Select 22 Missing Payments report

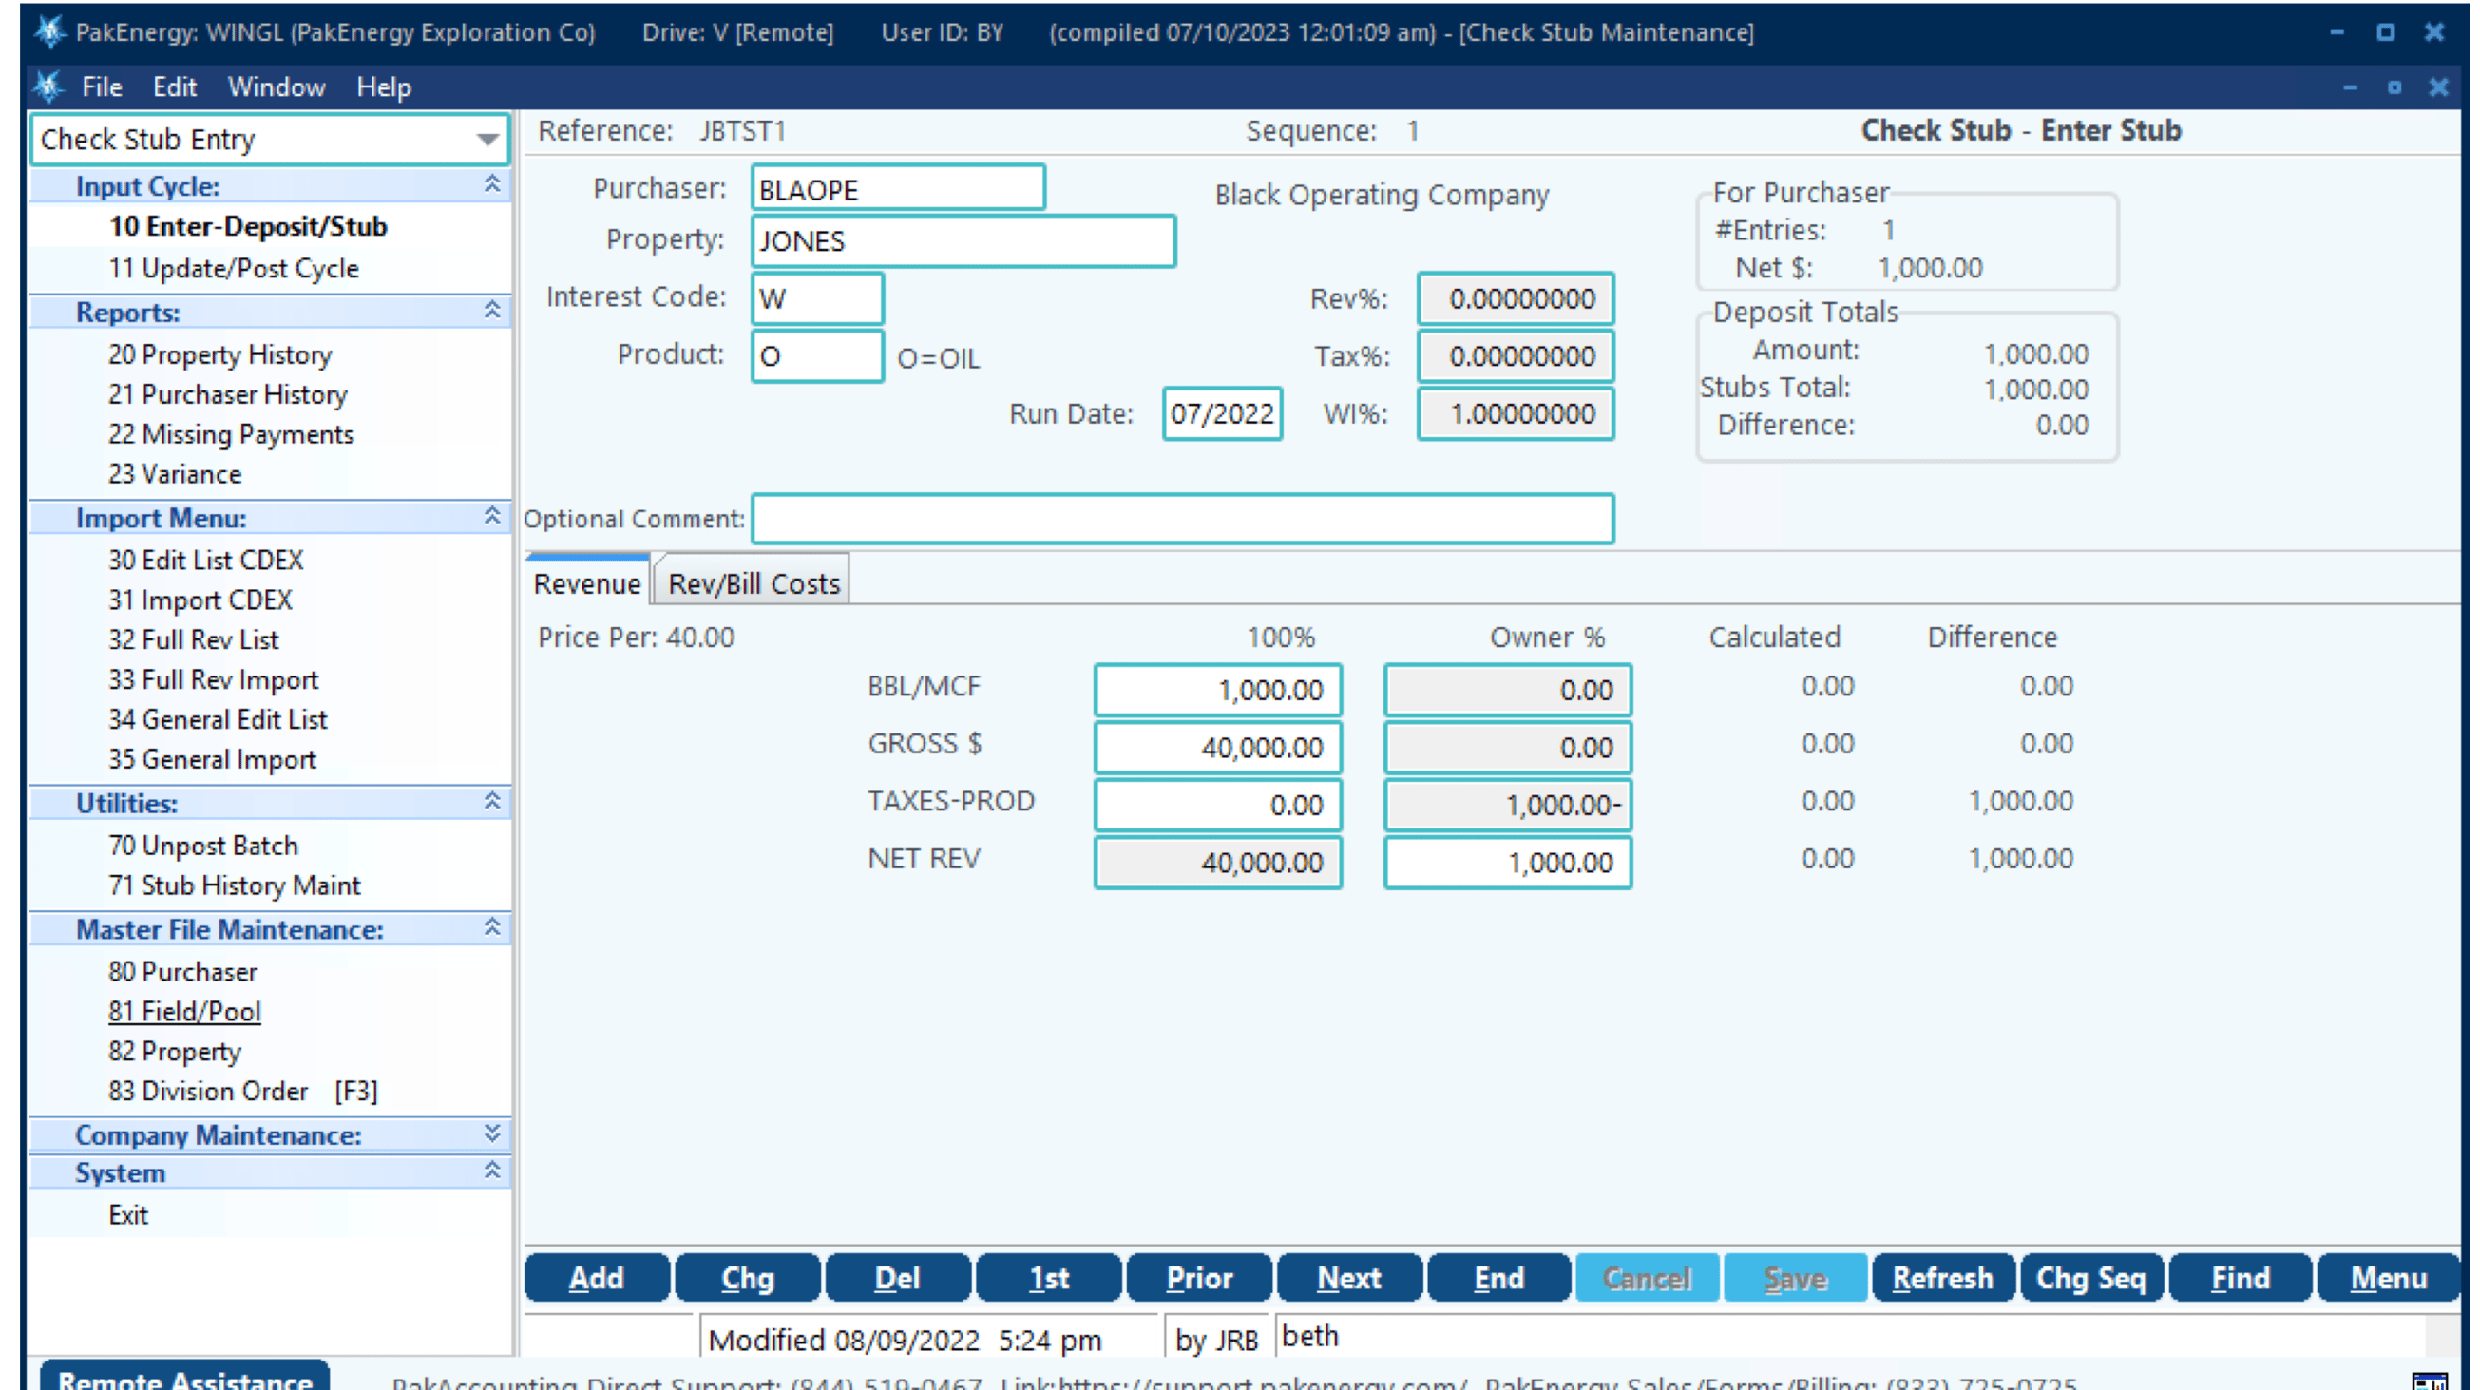click(231, 434)
